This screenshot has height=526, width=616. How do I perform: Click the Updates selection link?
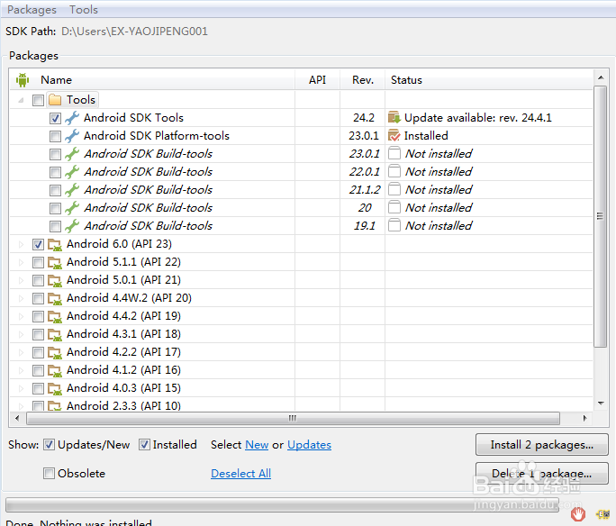point(309,445)
